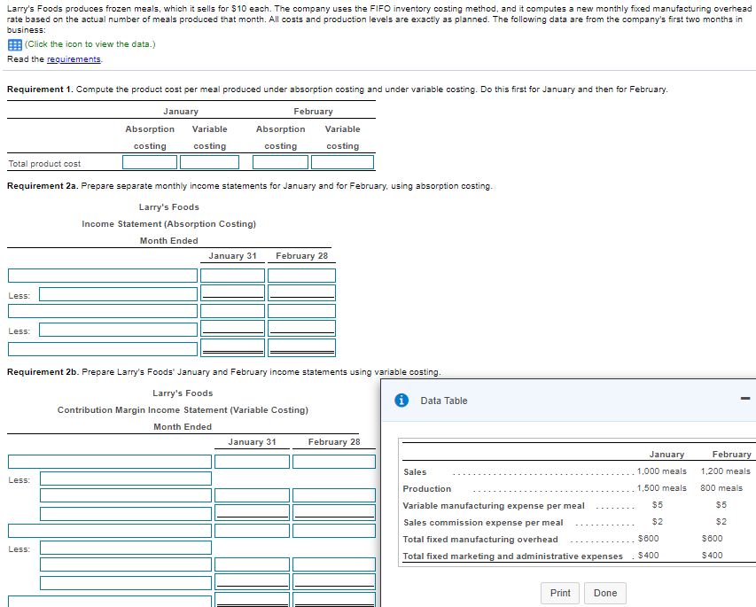756x607 pixels.
Task: Select January Absorption costing product cost field
Action: (x=150, y=162)
